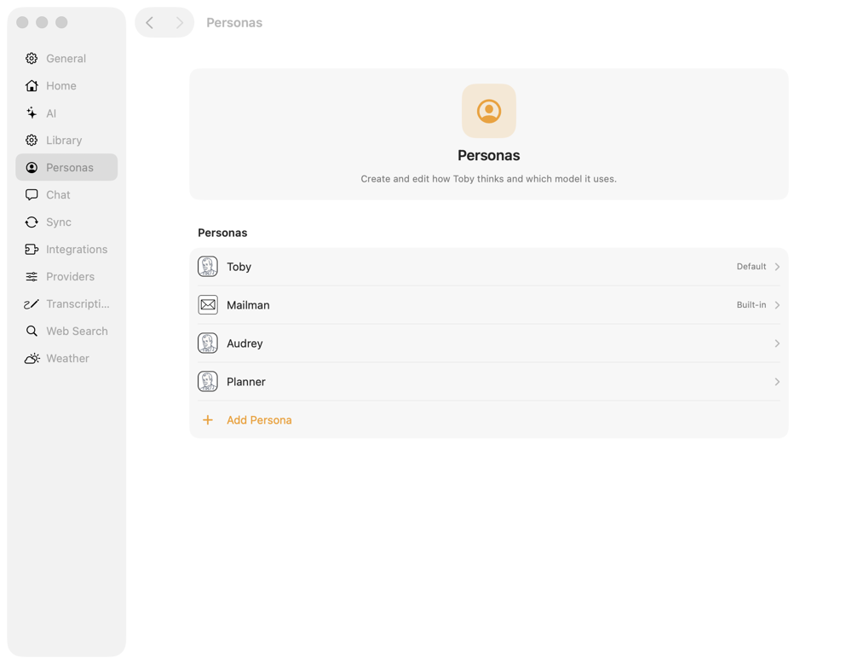Open Integrations settings

click(66, 249)
